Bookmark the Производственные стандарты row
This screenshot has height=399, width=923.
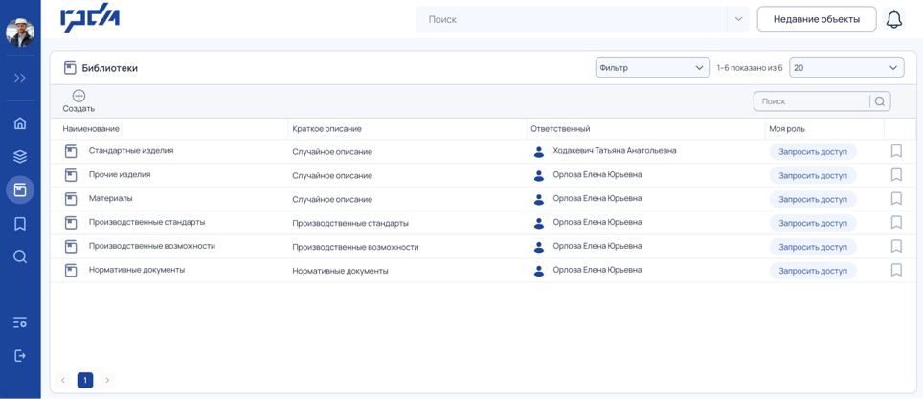tap(896, 222)
